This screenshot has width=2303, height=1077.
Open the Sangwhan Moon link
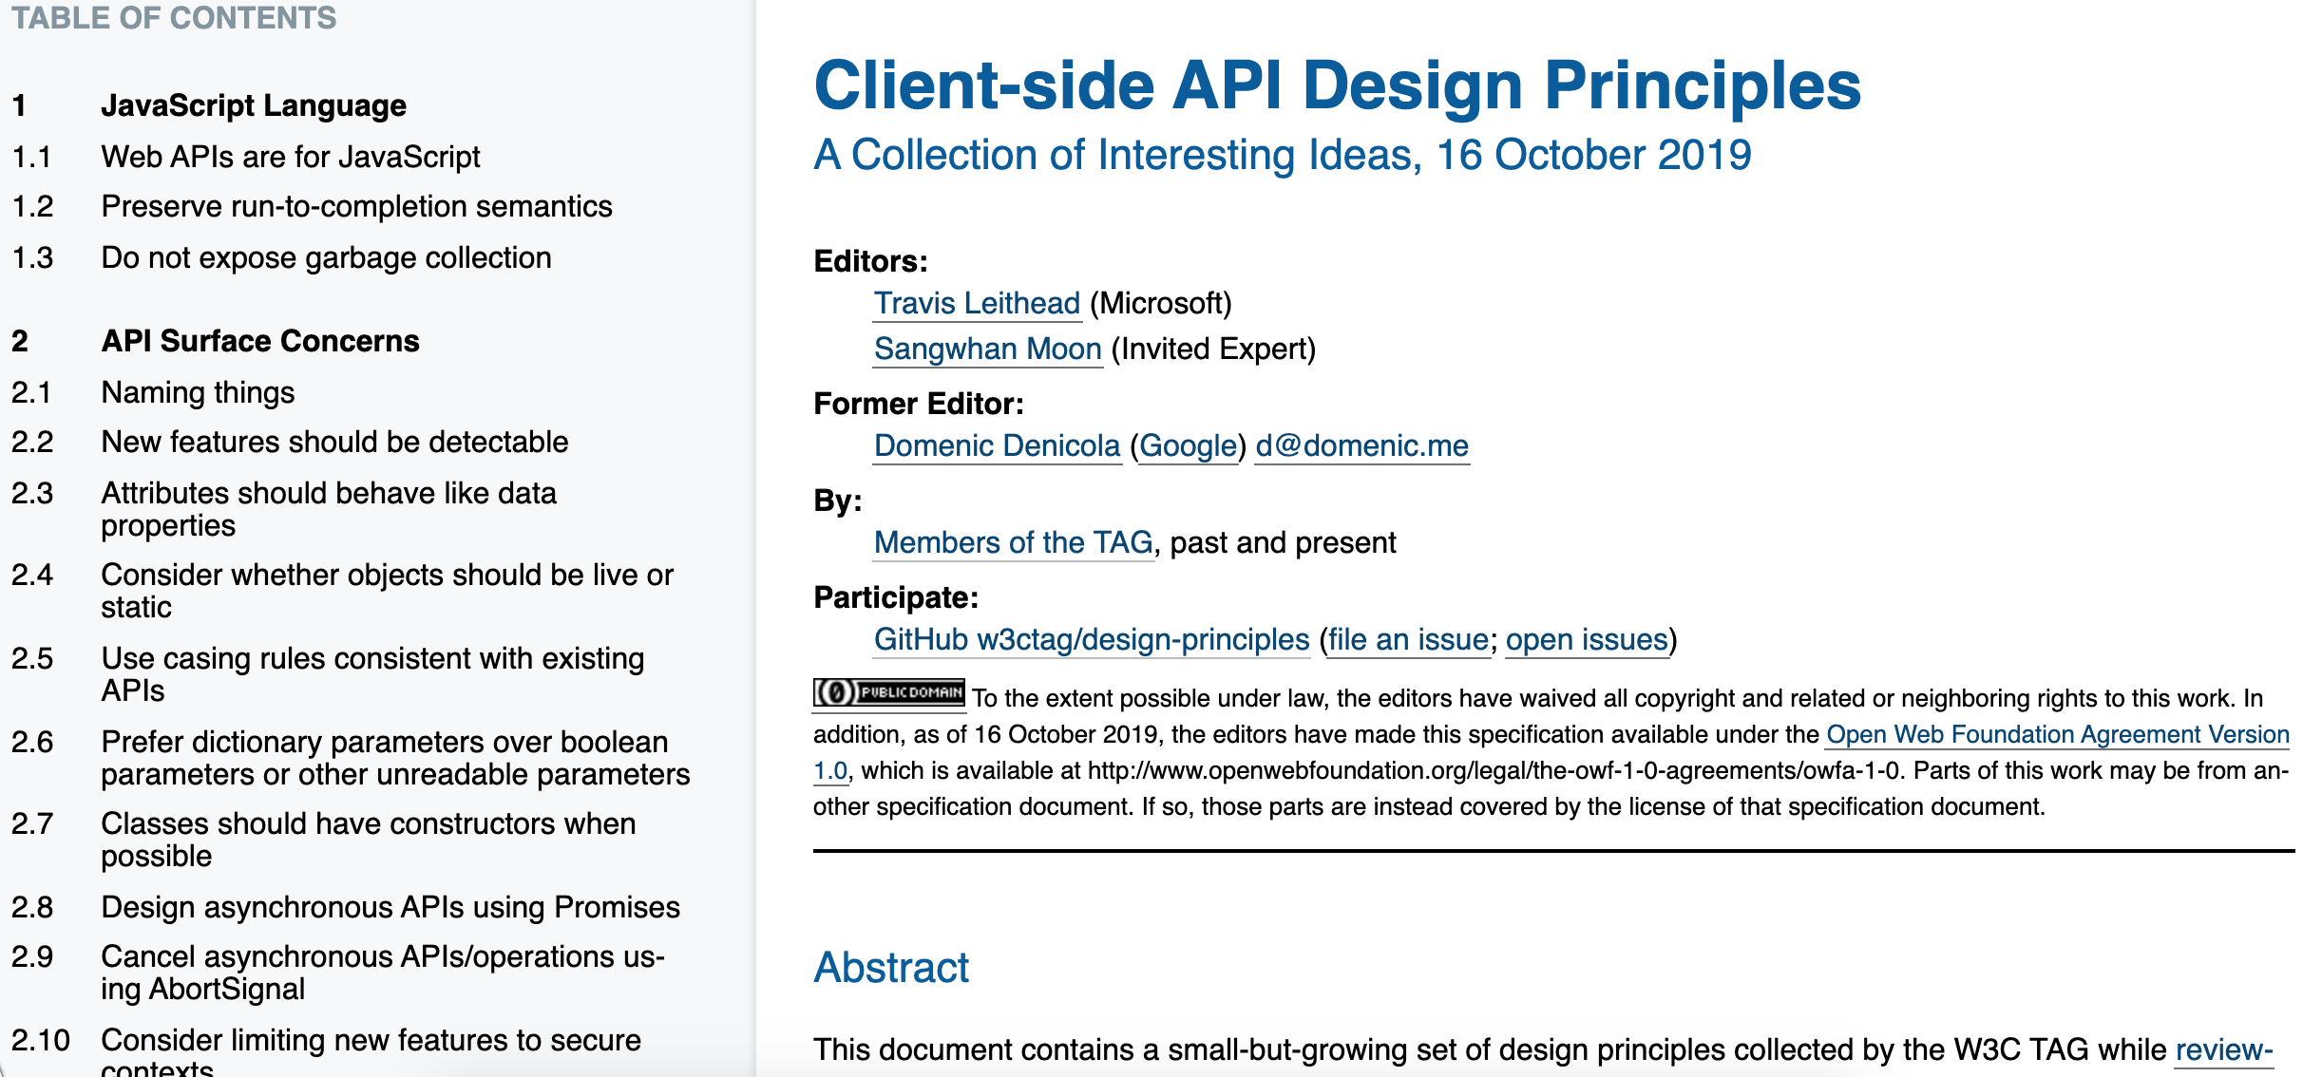987,349
